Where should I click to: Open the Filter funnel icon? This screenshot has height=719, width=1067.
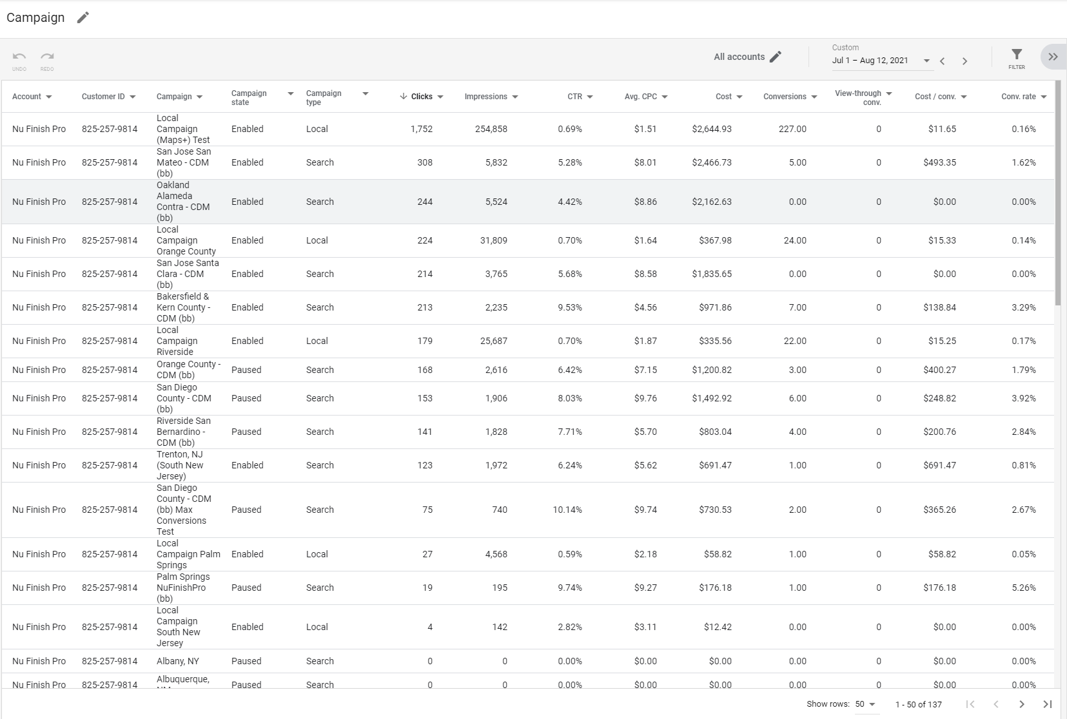(1017, 55)
